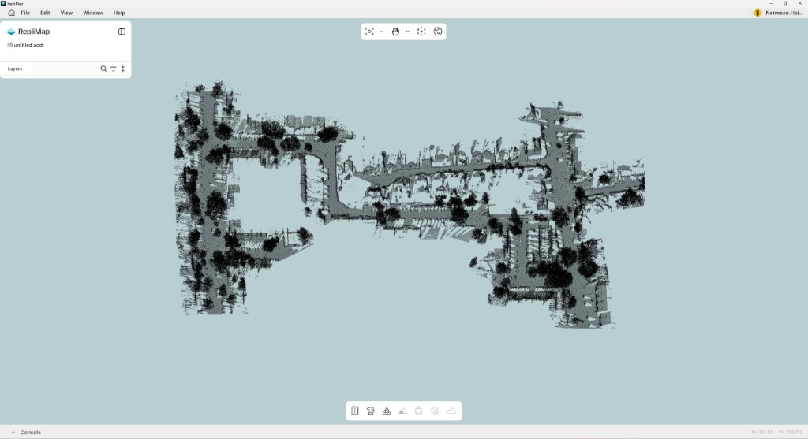
Task: Click the gear settings tool in bottom toolbar
Action: coord(435,411)
